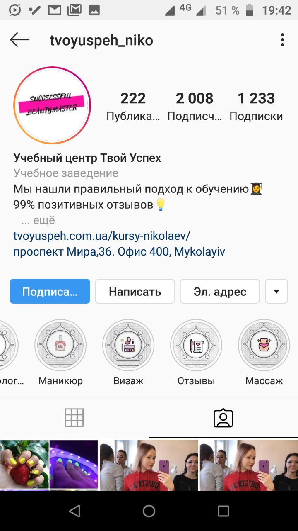Switch to the tagged photos tab
This screenshot has width=298, height=531.
tap(223, 418)
